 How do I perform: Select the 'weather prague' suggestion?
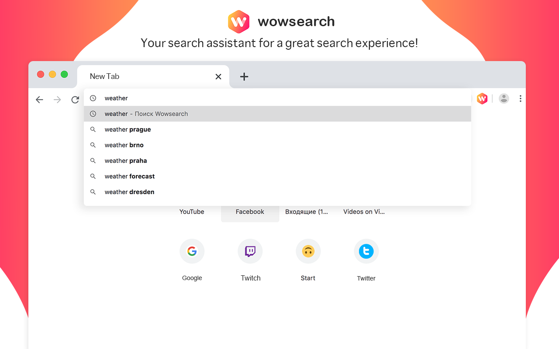pos(128,129)
